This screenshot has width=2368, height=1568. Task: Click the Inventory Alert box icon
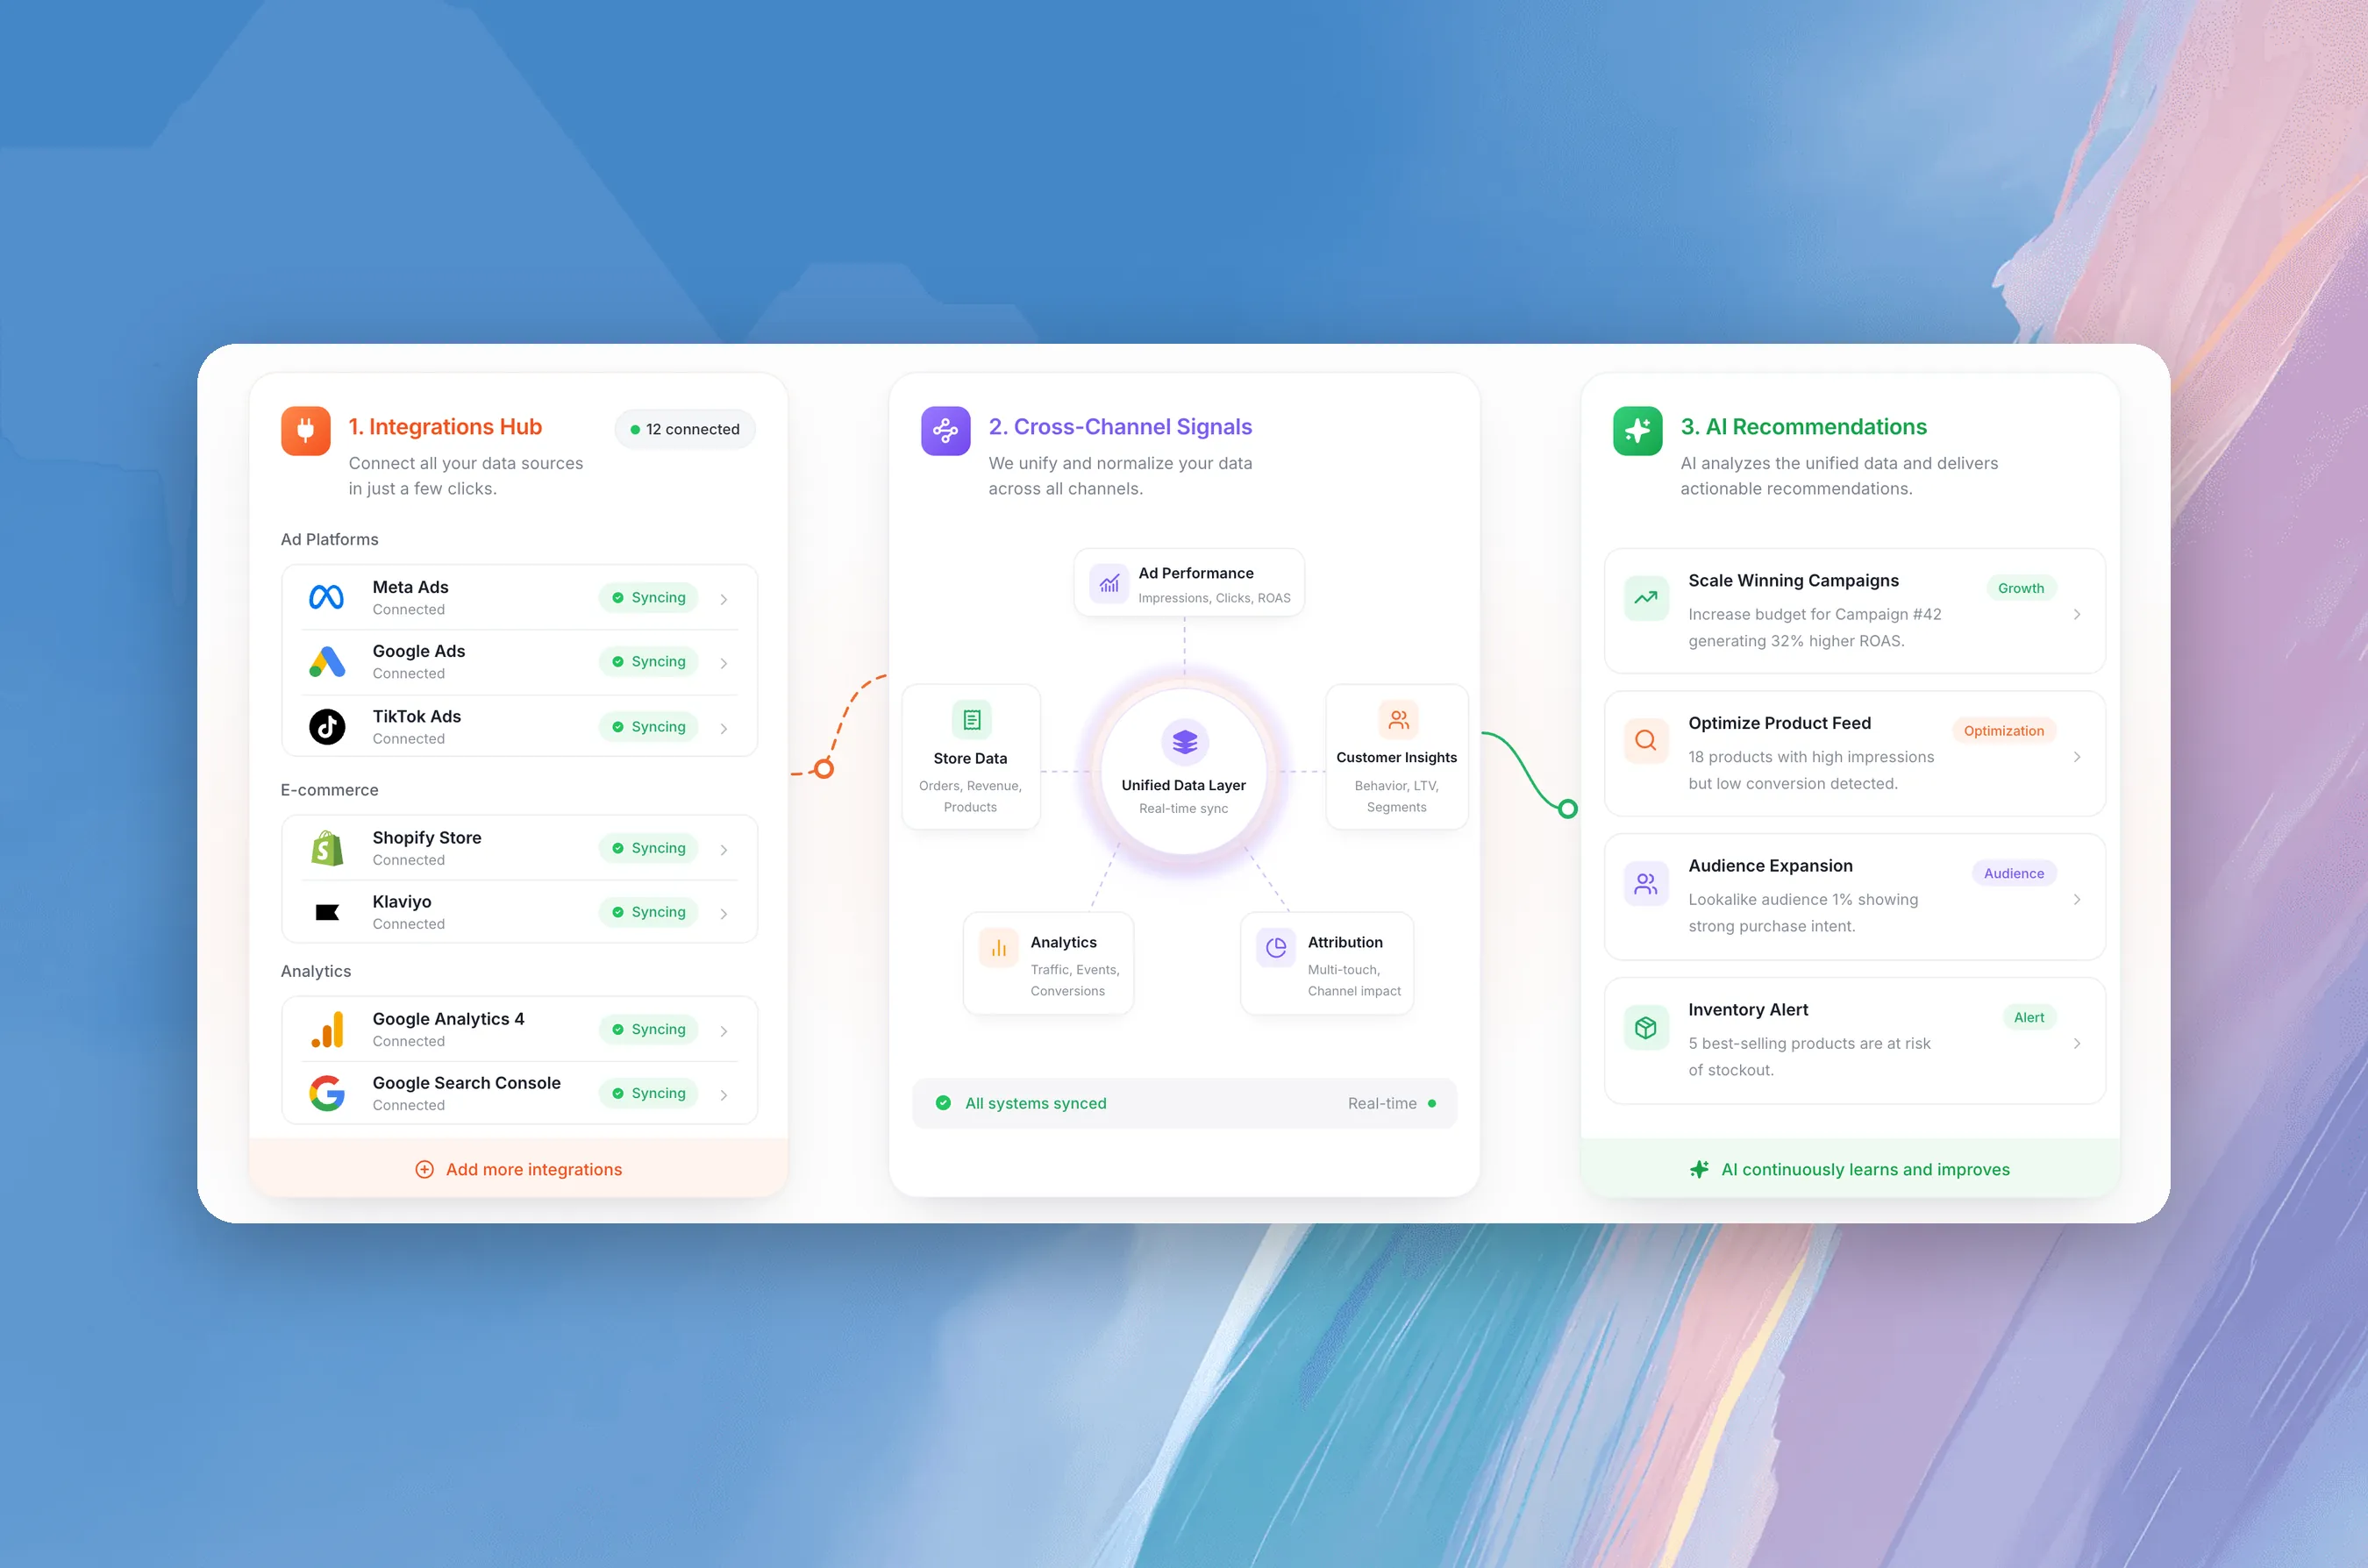tap(1646, 1028)
